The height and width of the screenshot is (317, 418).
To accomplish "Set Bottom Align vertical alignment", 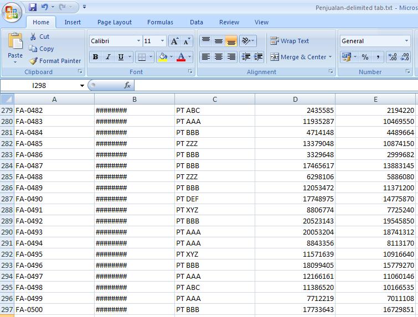I will (x=231, y=41).
